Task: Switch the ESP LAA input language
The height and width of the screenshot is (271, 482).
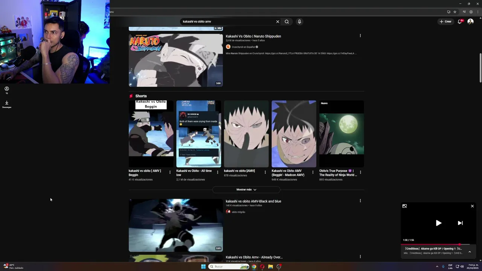Action: [x=450, y=266]
